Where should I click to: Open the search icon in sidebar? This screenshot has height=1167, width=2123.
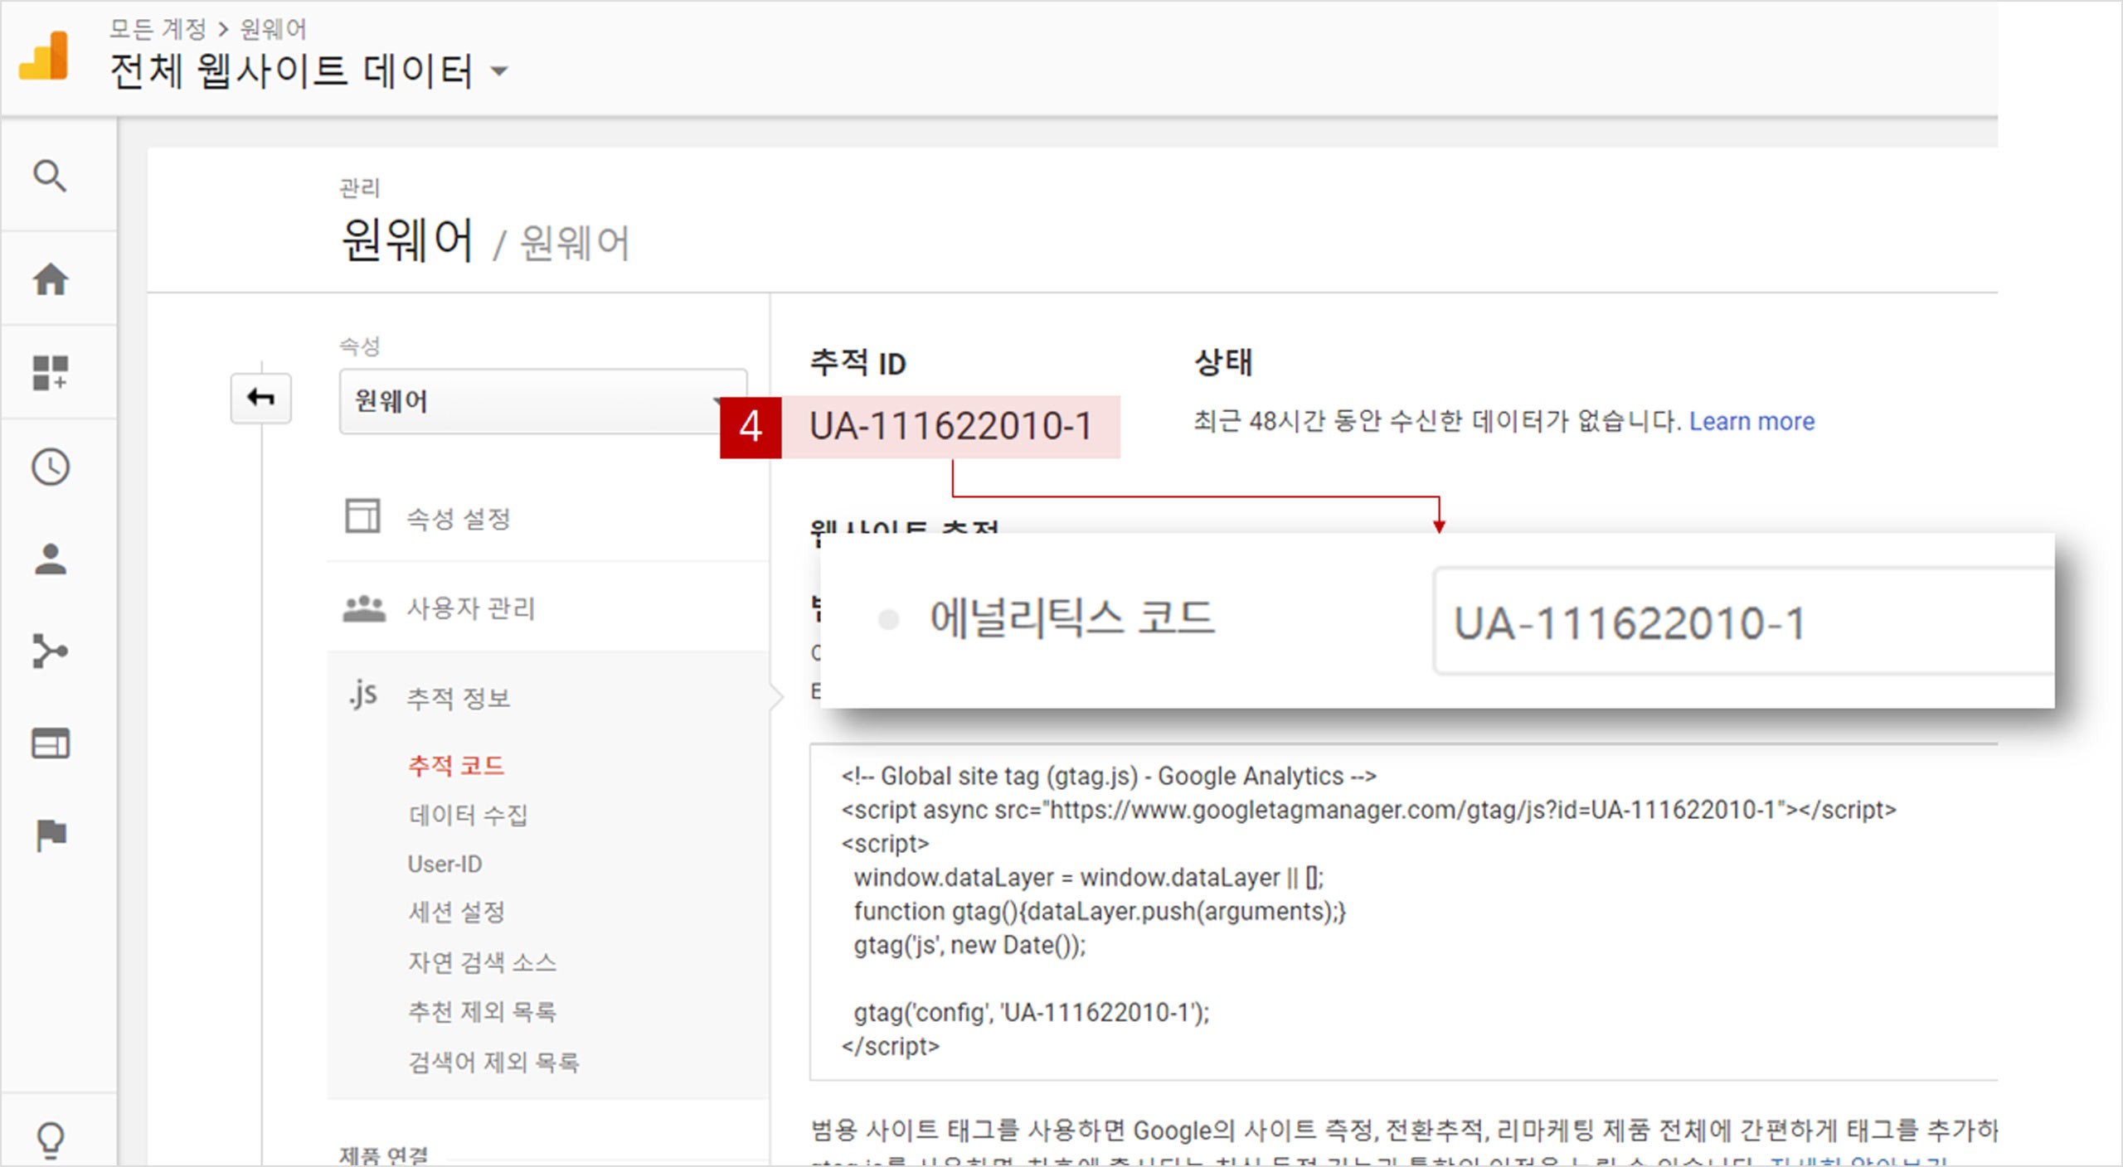tap(50, 176)
